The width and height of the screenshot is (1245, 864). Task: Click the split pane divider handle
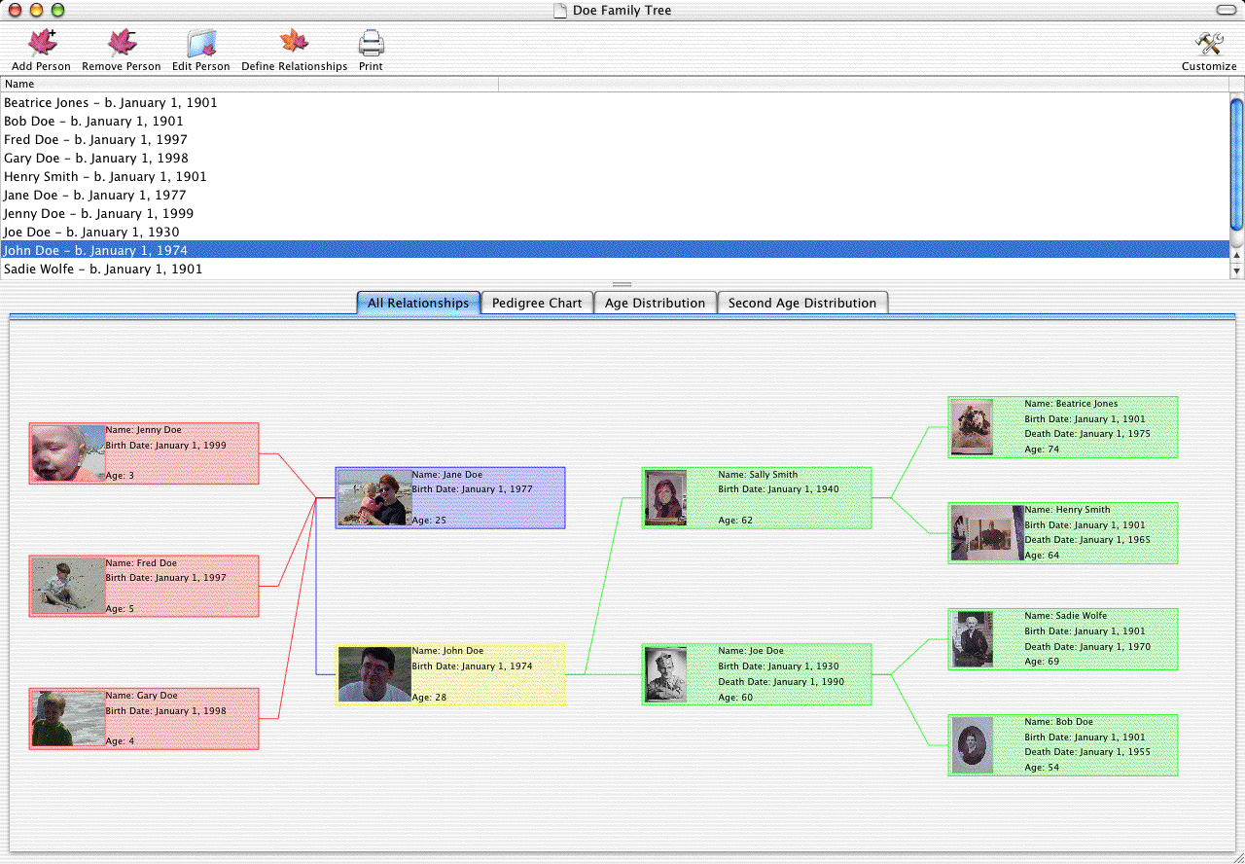(x=622, y=284)
